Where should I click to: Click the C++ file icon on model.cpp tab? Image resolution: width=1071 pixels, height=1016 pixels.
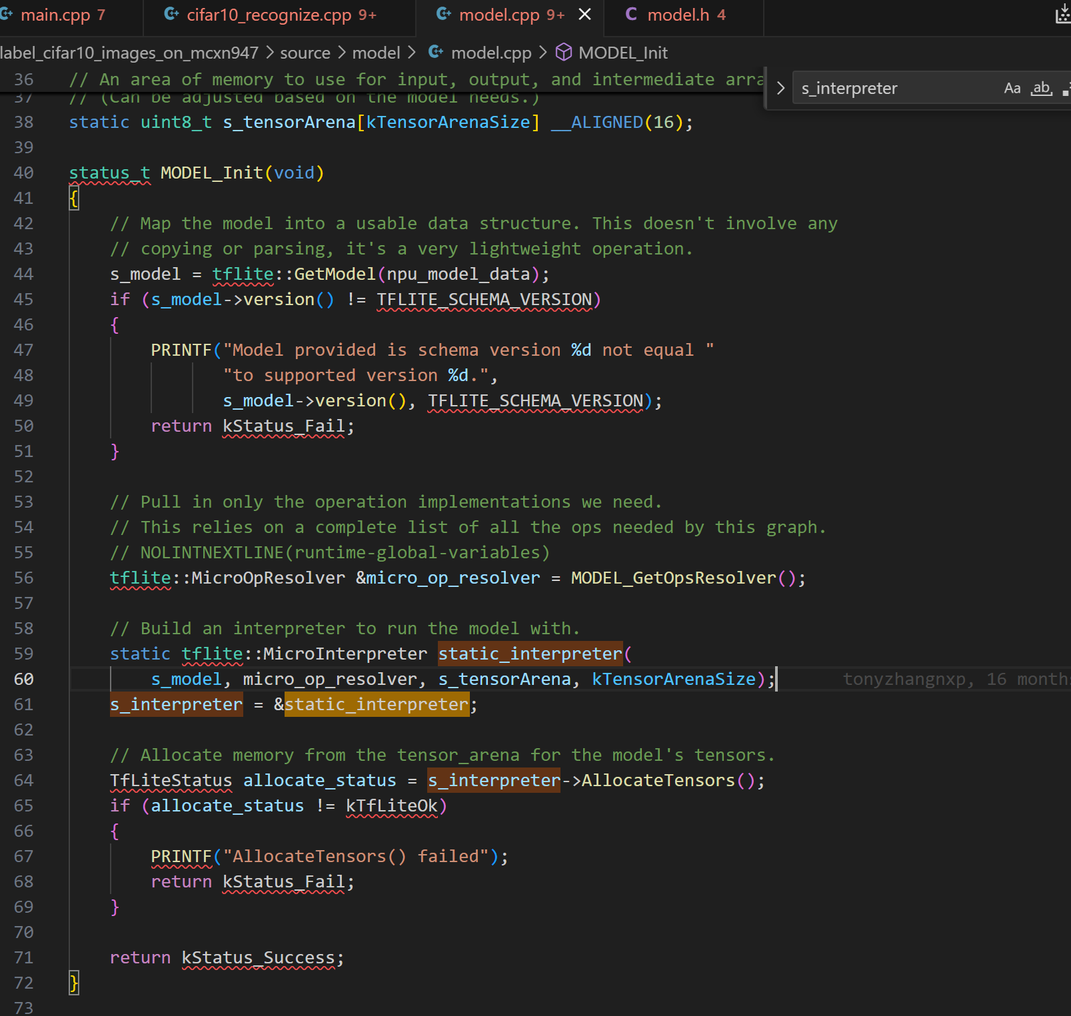tap(443, 14)
